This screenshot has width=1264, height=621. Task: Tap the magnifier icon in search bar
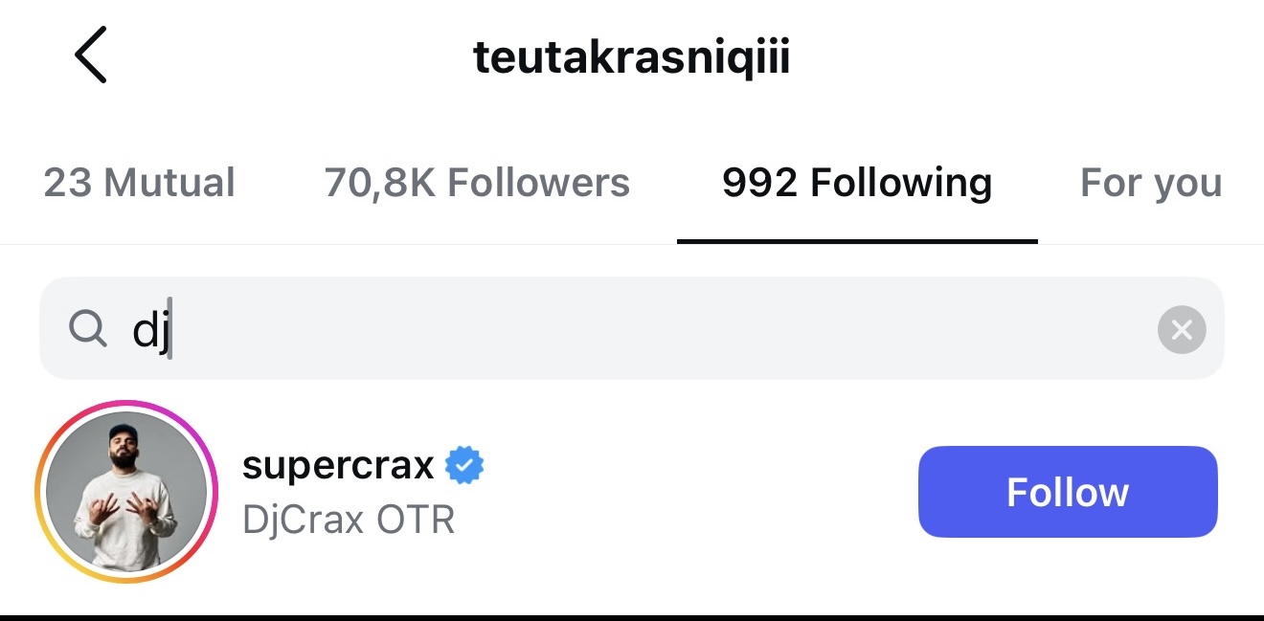[x=88, y=329]
